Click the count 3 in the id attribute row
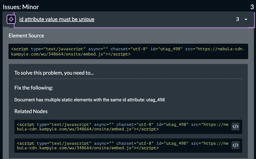256x159 pixels. tap(238, 19)
